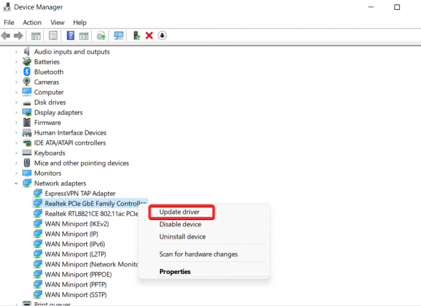Image resolution: width=421 pixels, height=306 pixels.
Task: Open Properties from the context menu
Action: pyautogui.click(x=175, y=272)
